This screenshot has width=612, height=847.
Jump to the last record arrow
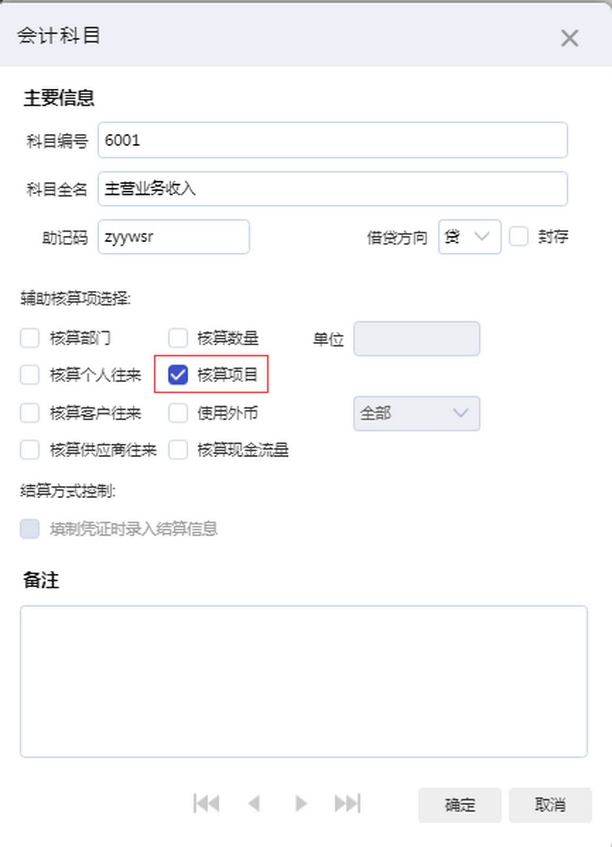[x=348, y=804]
